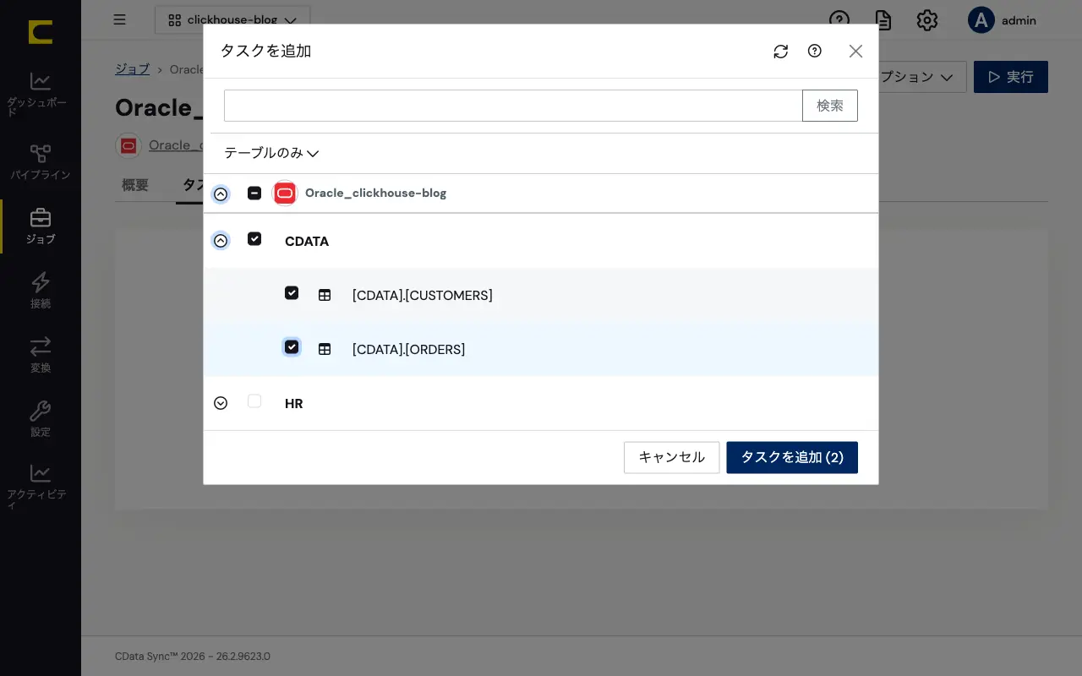Focus the table search input field
Viewport: 1082px width, 676px height.
pyautogui.click(x=513, y=106)
